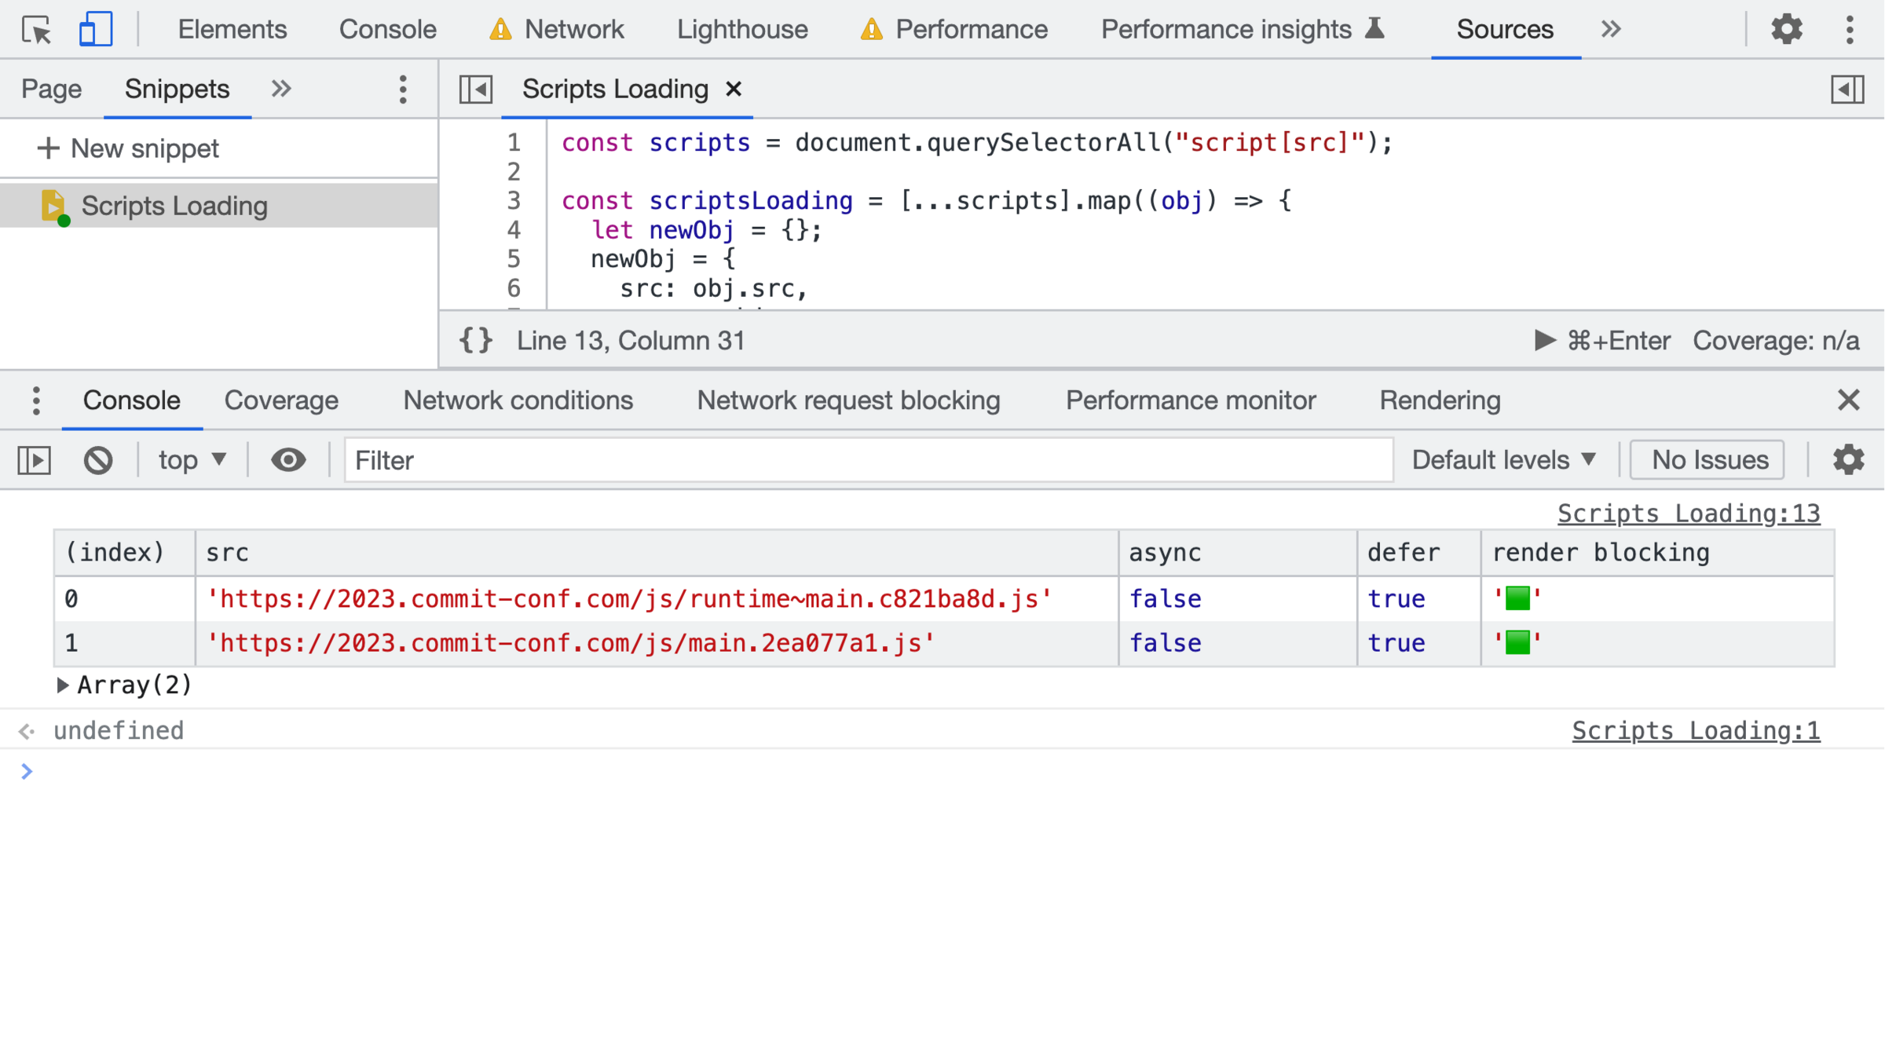Activate the inspect element picker
Screen dimensions: 1885x1060
(36, 29)
